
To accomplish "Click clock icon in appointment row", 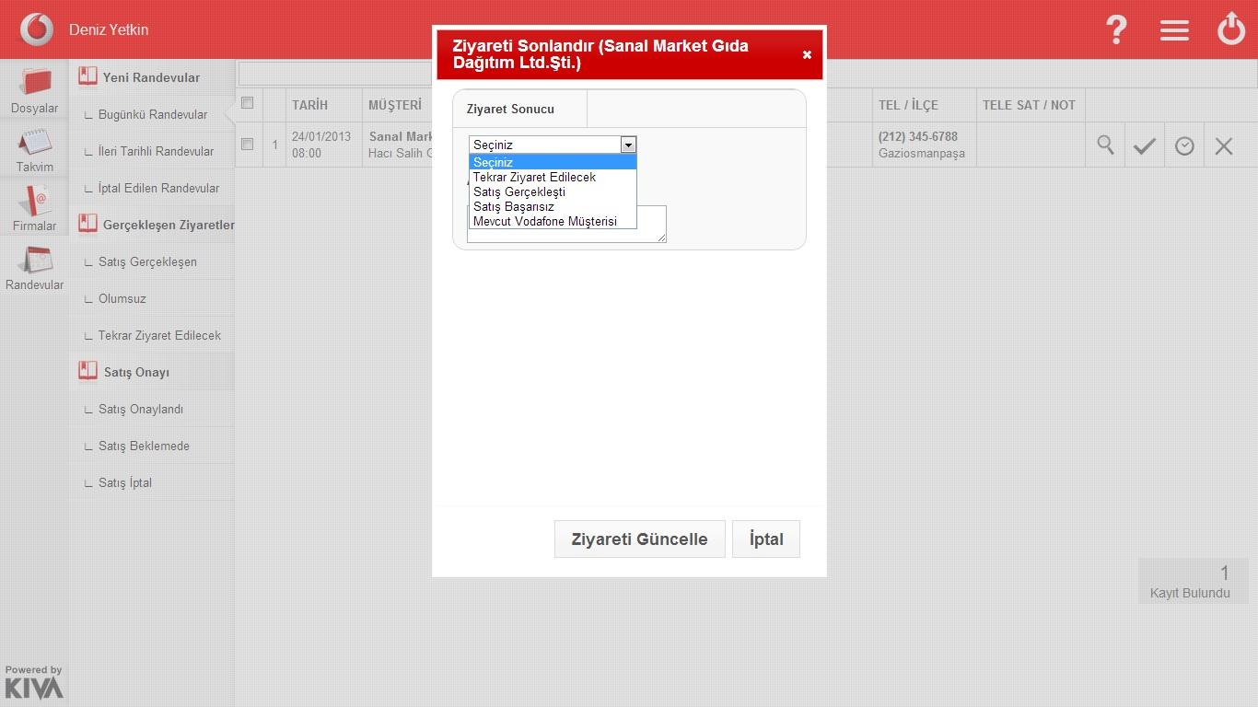I will click(x=1184, y=145).
